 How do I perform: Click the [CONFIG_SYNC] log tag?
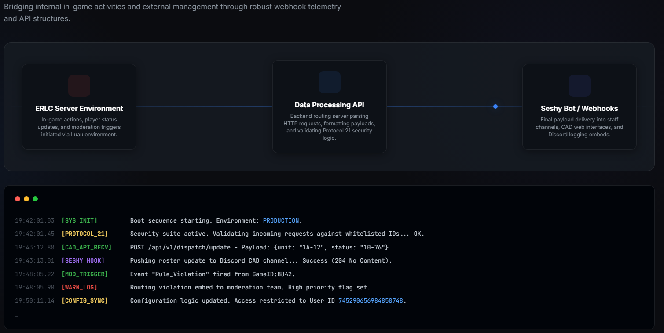[85, 301]
